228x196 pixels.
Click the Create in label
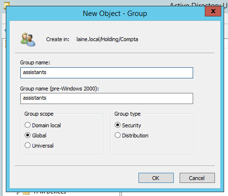pos(58,39)
